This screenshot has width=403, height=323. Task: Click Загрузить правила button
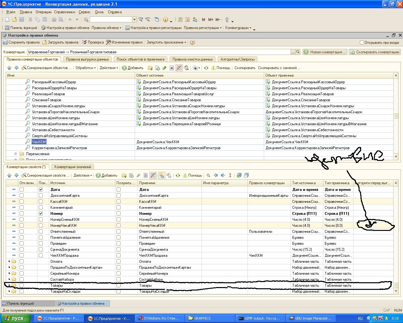point(60,42)
